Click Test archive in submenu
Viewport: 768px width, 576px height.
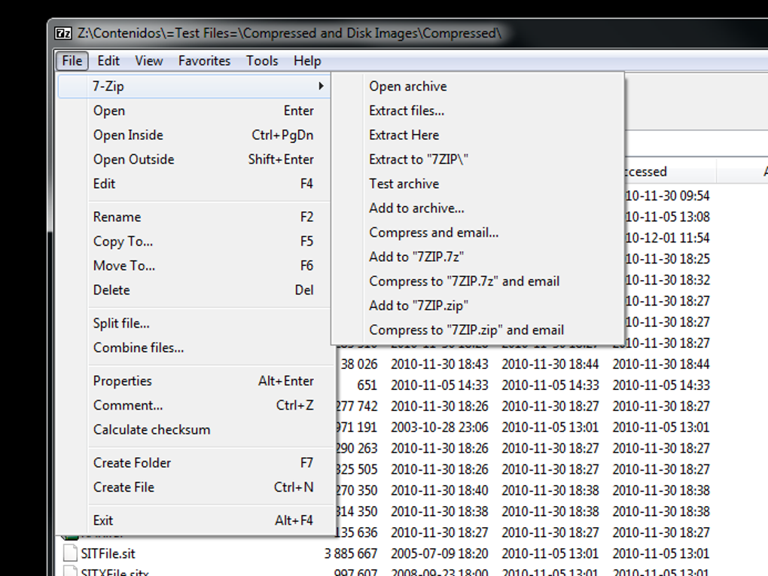477,184
